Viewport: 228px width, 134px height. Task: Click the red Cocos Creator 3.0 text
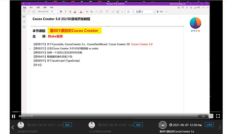click(x=142, y=44)
